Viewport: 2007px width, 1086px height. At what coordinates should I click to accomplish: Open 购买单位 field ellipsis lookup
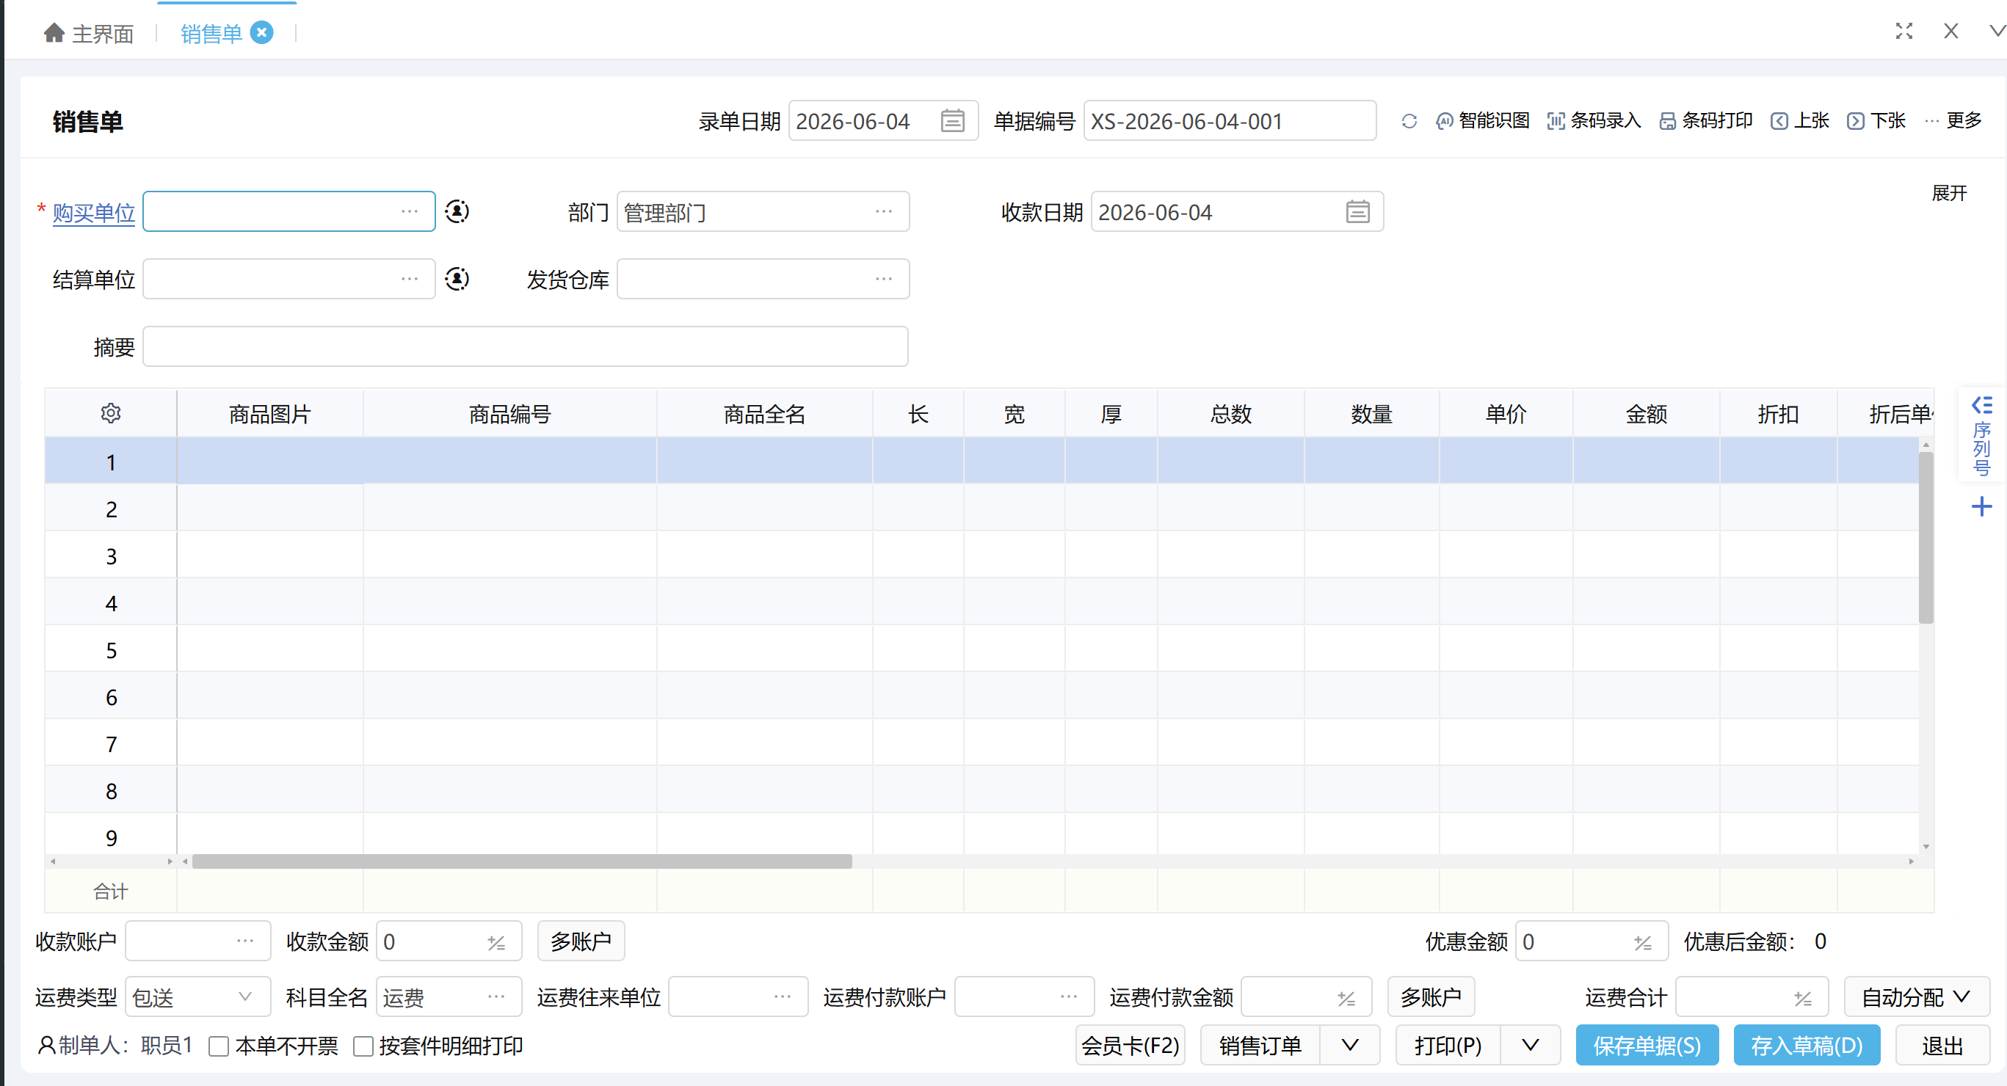coord(410,211)
